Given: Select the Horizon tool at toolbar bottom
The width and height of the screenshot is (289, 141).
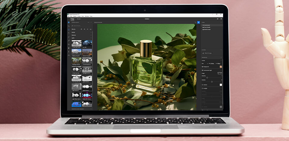Looking at the screenshot, I should click(69, 55).
